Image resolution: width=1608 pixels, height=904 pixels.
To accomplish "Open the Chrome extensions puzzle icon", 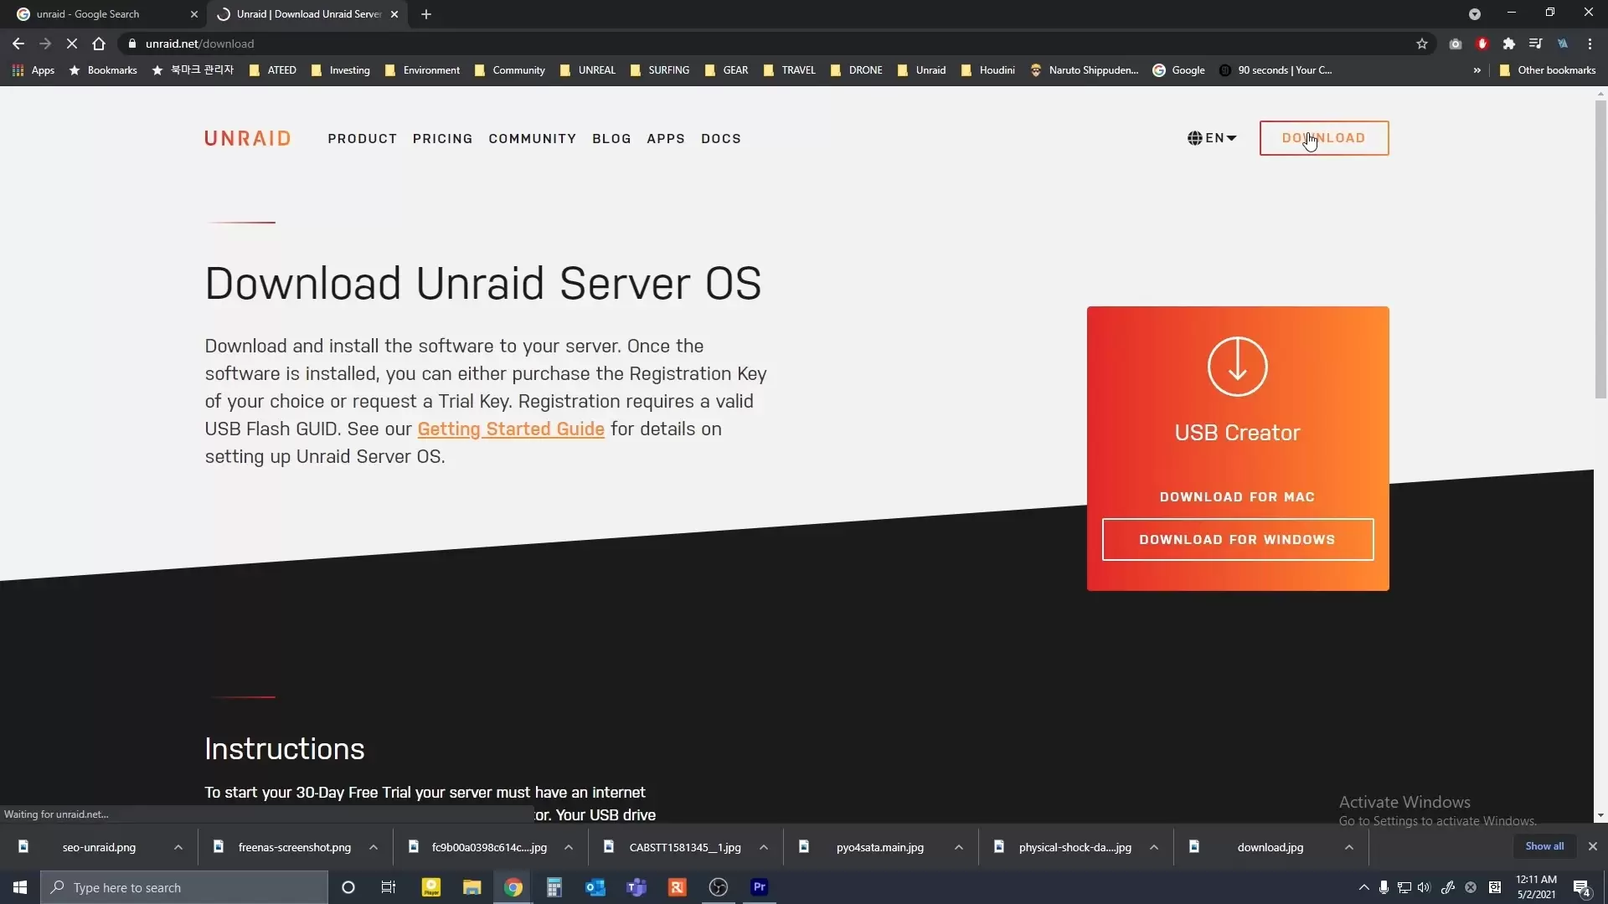I will [1508, 44].
